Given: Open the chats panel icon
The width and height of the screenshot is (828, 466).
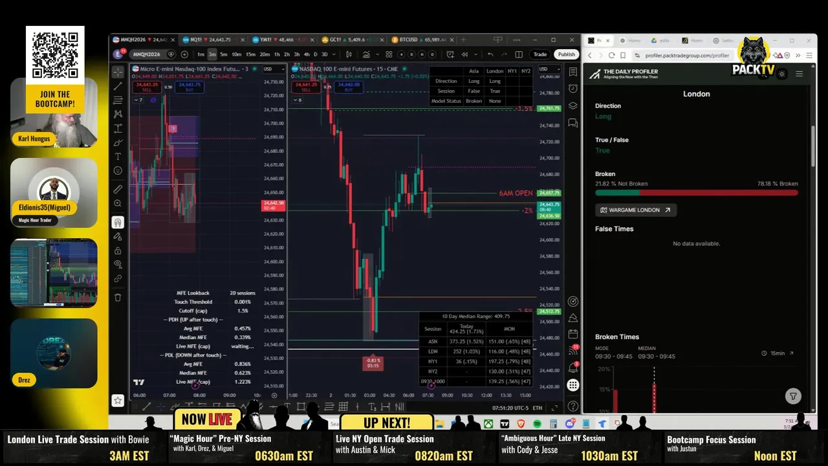Looking at the screenshot, I should pyautogui.click(x=573, y=123).
